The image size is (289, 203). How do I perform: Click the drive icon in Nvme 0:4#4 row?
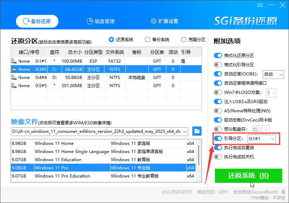(x=14, y=78)
